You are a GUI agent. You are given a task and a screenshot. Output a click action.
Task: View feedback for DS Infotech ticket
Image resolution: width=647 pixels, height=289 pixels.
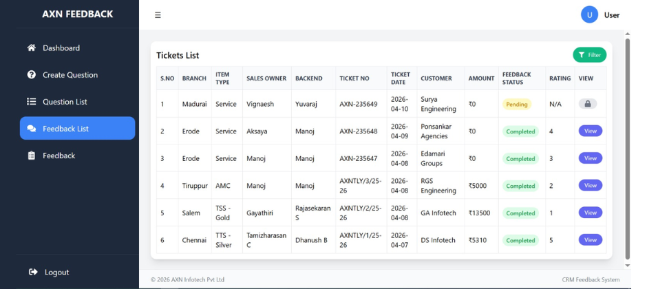[590, 239]
